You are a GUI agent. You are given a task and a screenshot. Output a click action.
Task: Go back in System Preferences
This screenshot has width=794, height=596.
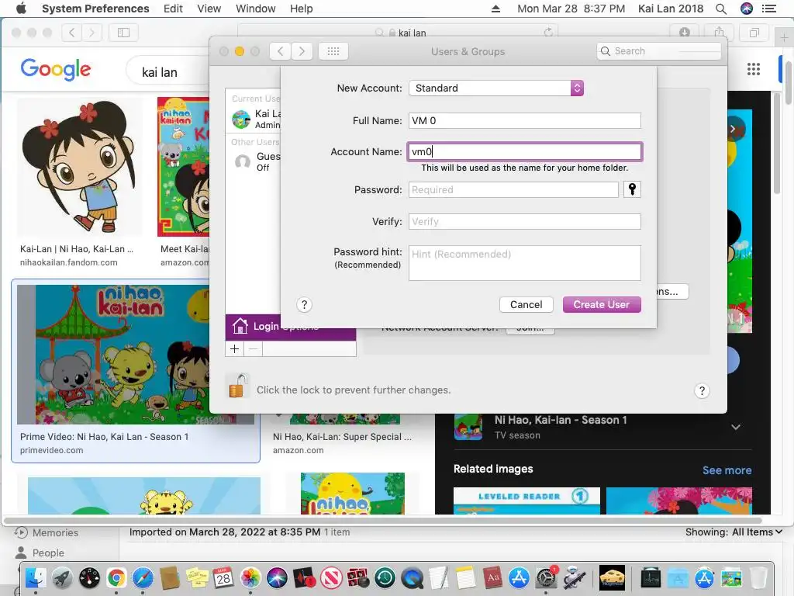(x=280, y=51)
